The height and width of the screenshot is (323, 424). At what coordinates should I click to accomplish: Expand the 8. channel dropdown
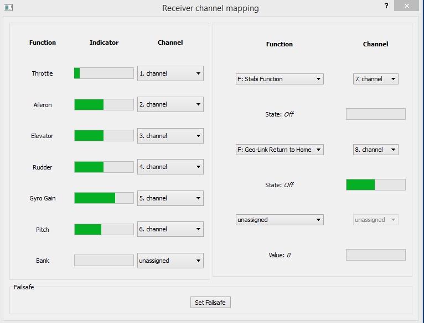pyautogui.click(x=375, y=150)
